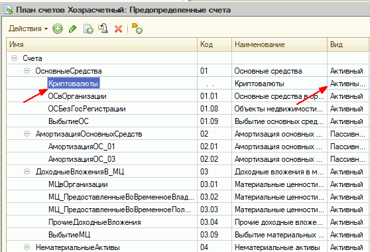Screen dimensions: 370x252
Task: Select the АмортизацияОсновныхСредств row
Action: coord(188,134)
